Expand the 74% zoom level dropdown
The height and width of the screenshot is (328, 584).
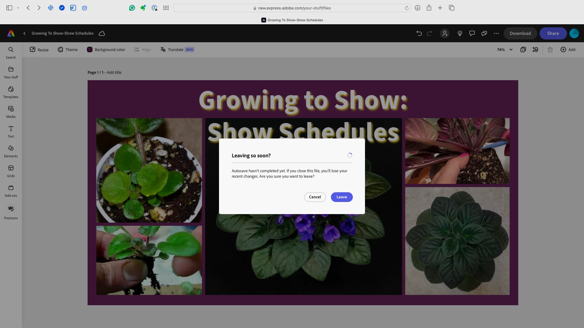tap(505, 50)
